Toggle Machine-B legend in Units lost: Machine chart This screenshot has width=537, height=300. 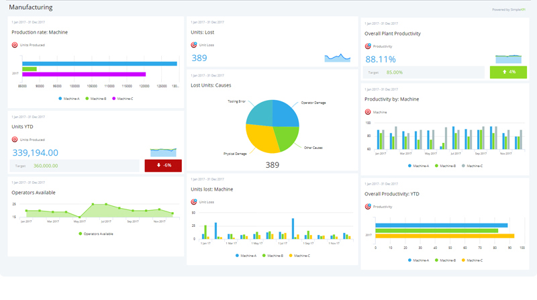(x=273, y=256)
